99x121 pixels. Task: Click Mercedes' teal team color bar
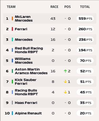[x=12, y=39]
